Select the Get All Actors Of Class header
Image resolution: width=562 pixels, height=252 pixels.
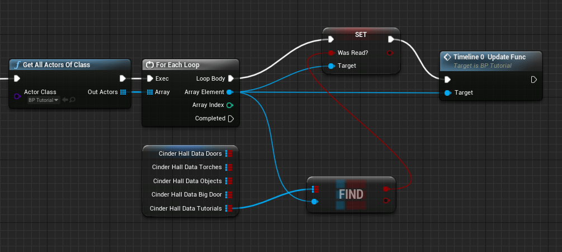tap(56, 65)
